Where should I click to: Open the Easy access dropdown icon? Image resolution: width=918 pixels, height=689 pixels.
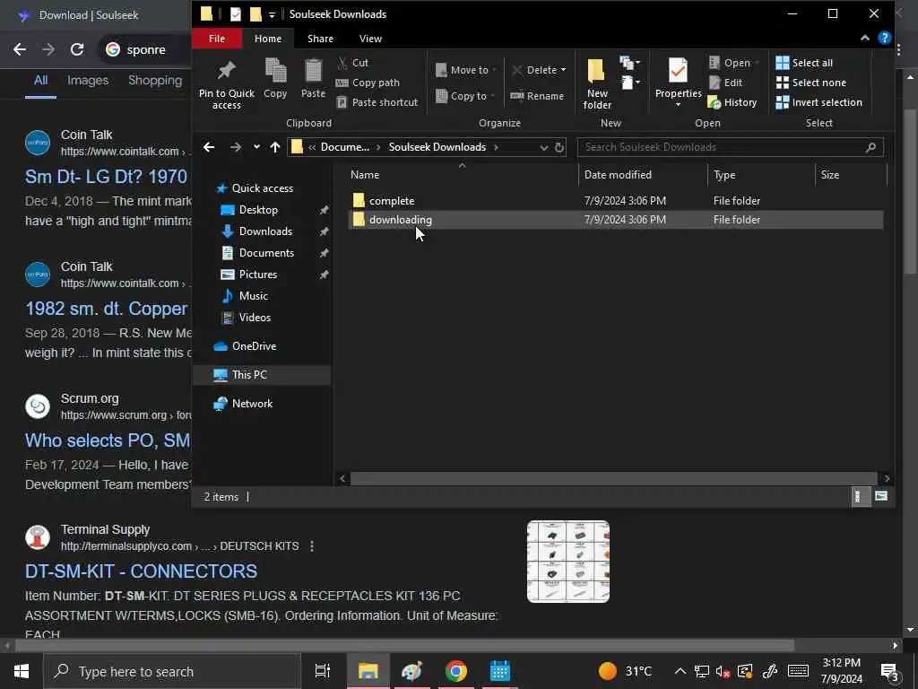coord(630,83)
